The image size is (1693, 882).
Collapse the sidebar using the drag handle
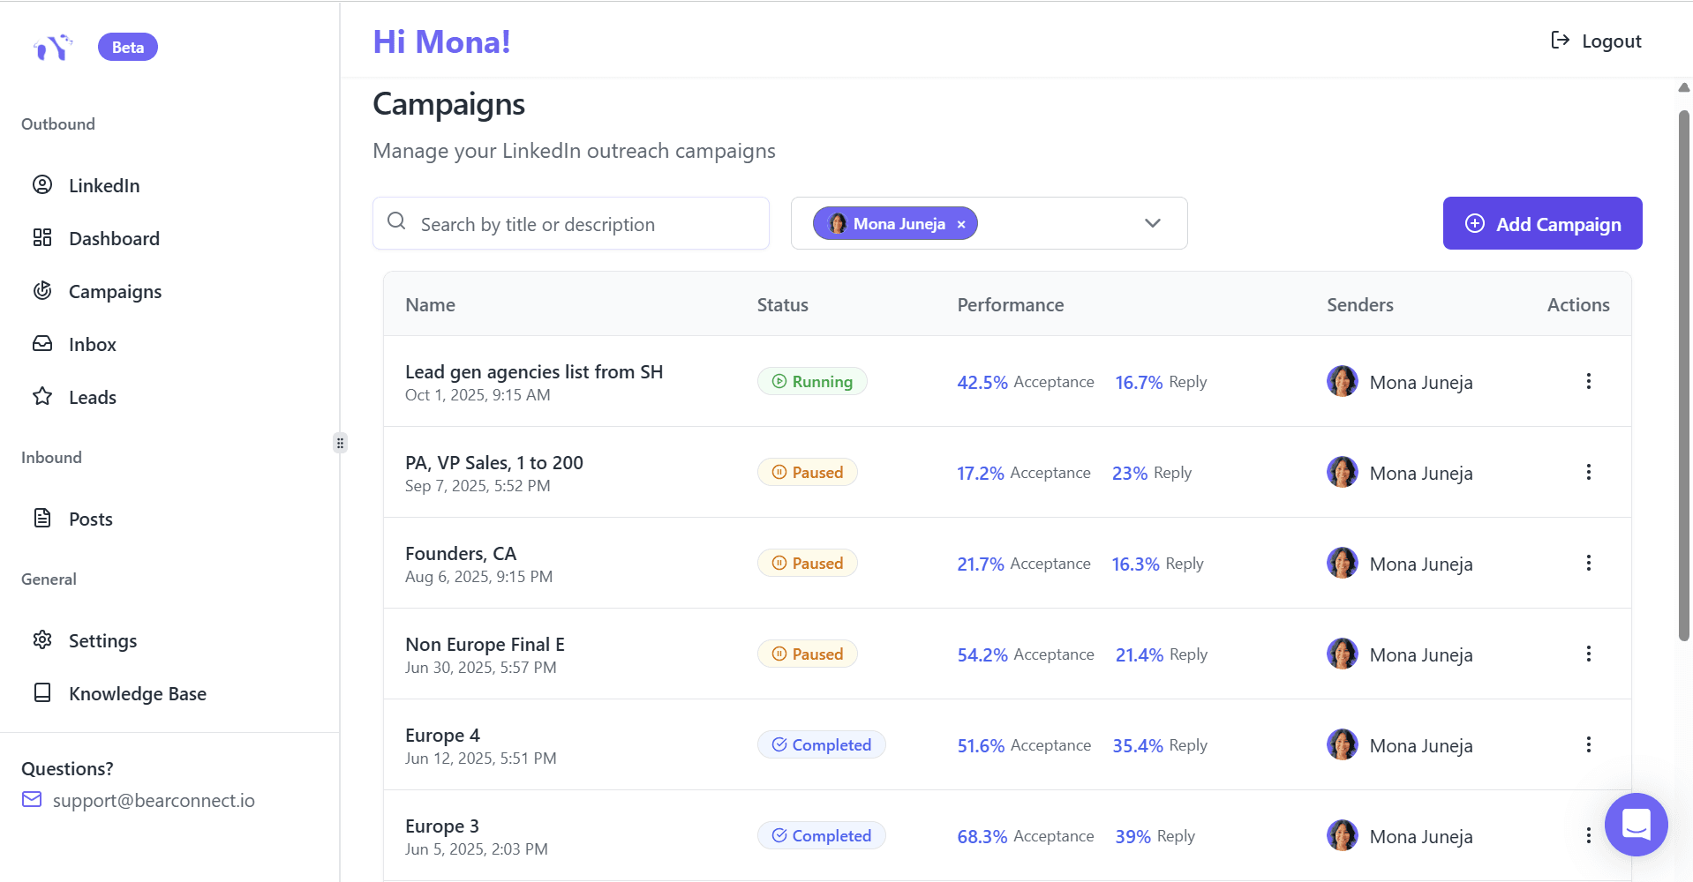coord(340,442)
